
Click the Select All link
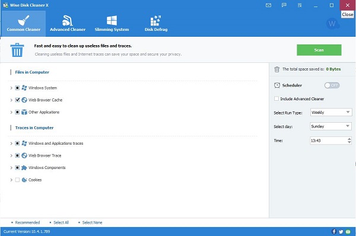coord(61,222)
